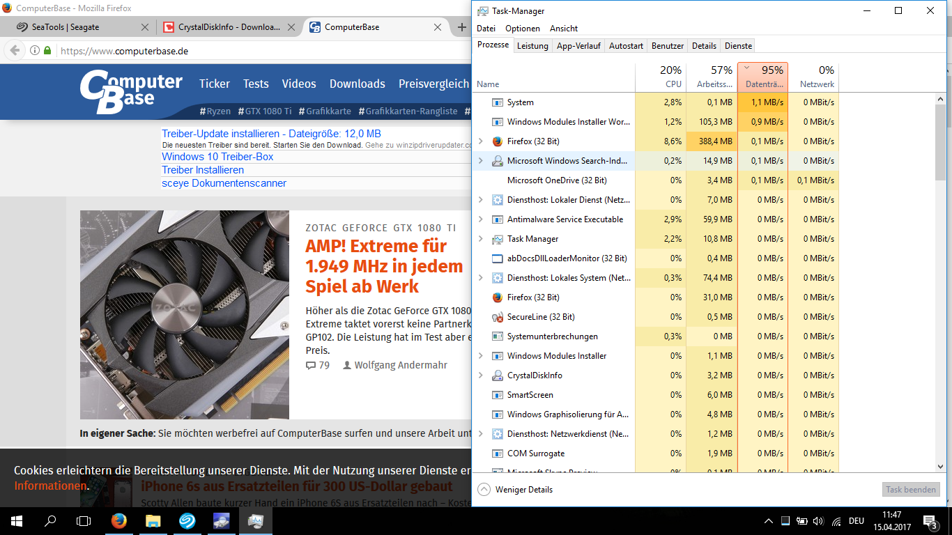Click the Diensthost: Lokaler Dienst gear icon
Viewport: 952px width, 535px height.
(497, 200)
